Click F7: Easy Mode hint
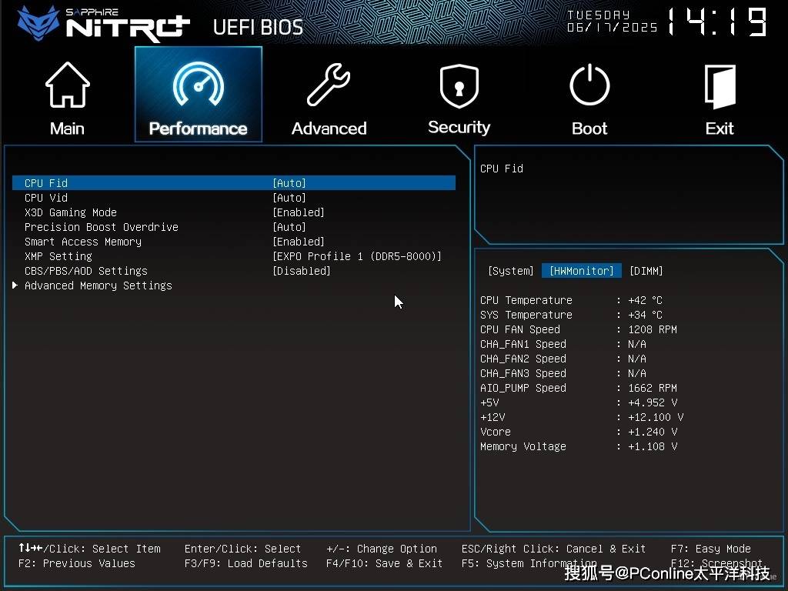This screenshot has height=591, width=788. pos(710,549)
